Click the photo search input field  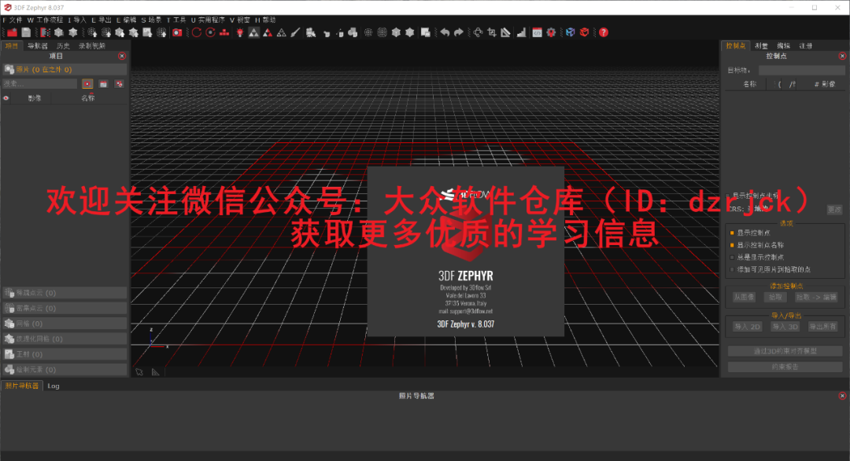(x=39, y=84)
